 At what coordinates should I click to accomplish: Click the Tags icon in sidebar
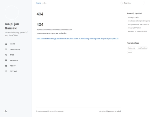pos(6,55)
